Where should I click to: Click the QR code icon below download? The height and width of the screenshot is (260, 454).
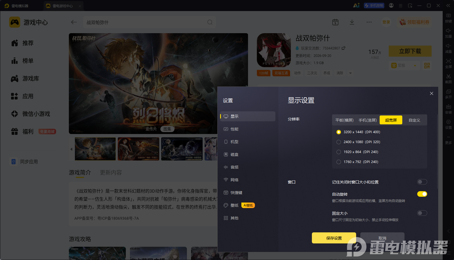pyautogui.click(x=427, y=65)
